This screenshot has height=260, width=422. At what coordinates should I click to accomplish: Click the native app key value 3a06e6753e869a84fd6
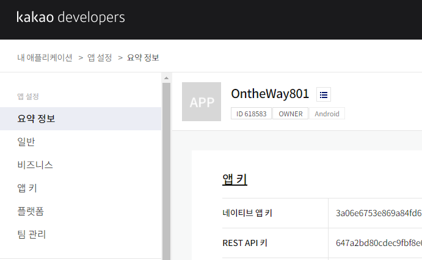tap(379, 213)
